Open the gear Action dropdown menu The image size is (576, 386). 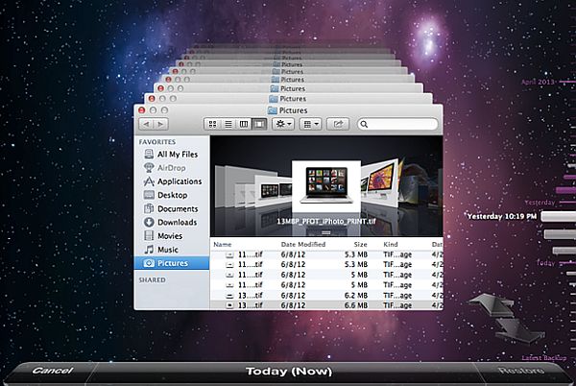[283, 124]
